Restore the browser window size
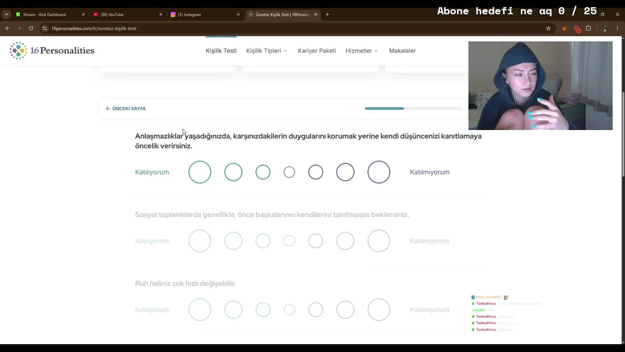Image resolution: width=625 pixels, height=352 pixels. coord(602,14)
